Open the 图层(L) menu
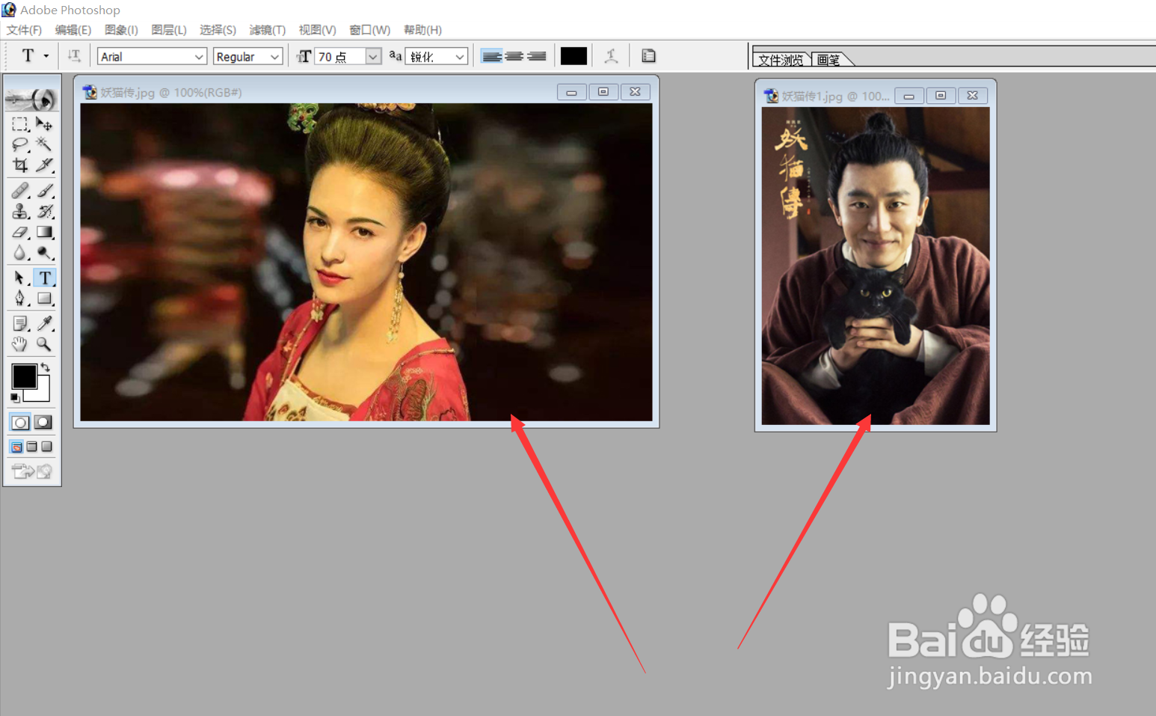This screenshot has width=1156, height=716. coord(169,30)
